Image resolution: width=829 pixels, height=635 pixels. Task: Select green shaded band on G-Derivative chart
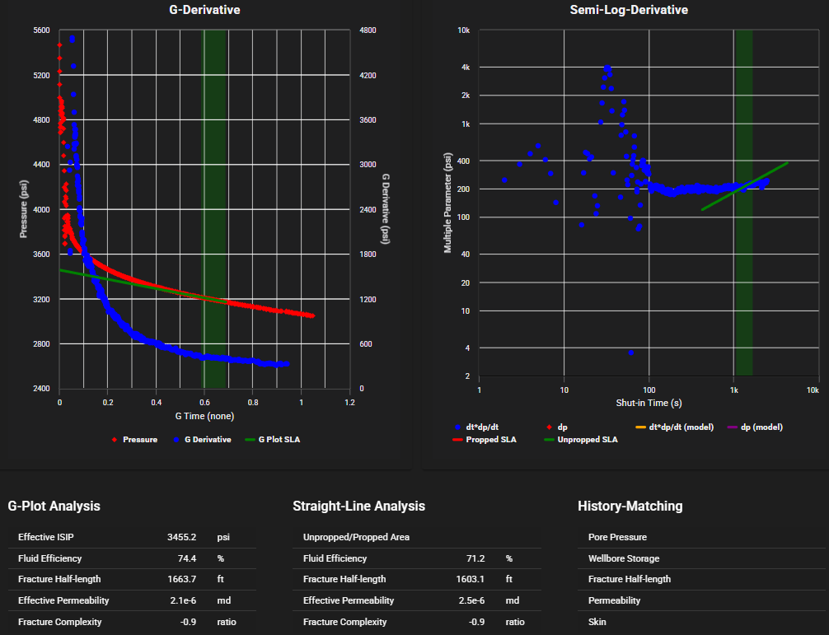215,206
